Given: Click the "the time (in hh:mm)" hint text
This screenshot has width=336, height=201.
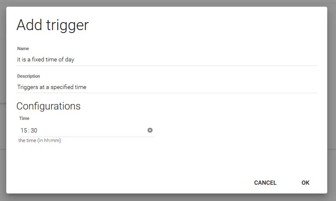Looking at the screenshot, I should coord(40,140).
